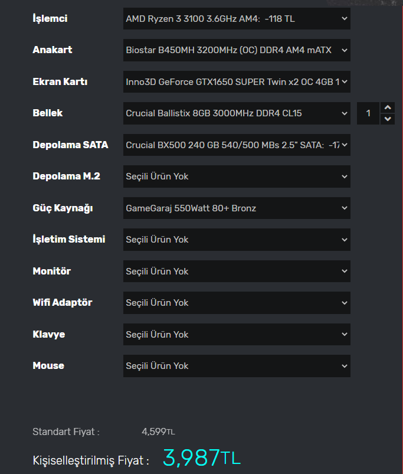Decrease Bellek quantity with down arrow

point(388,119)
